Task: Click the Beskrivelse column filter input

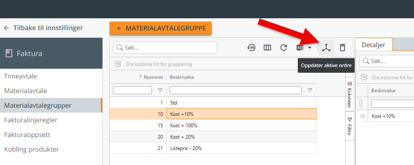Action: pyautogui.click(x=236, y=90)
